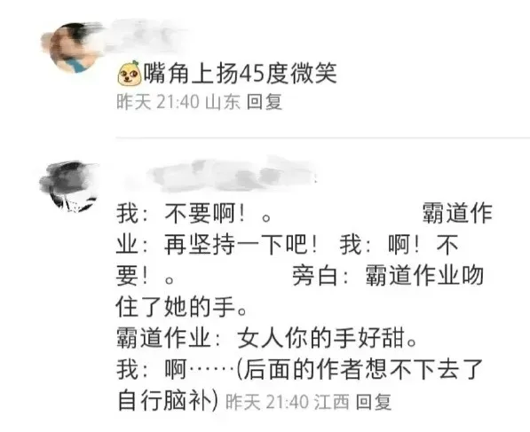This screenshot has height=432, width=530.
Task: Tap the divider line between comments
Action: click(x=323, y=137)
